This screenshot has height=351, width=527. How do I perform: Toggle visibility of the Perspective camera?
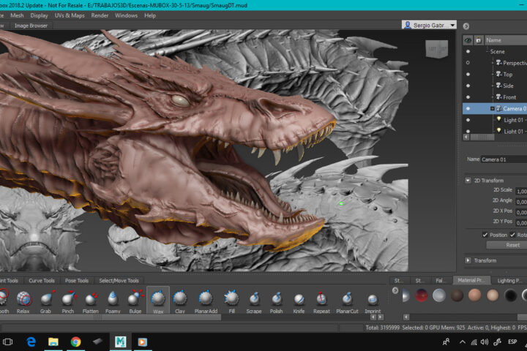[x=468, y=63]
